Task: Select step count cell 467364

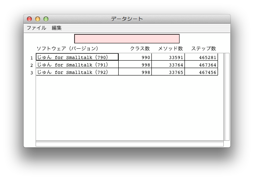Action: [x=201, y=64]
